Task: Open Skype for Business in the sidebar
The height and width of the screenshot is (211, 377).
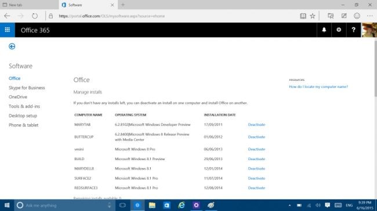Action: tap(27, 88)
